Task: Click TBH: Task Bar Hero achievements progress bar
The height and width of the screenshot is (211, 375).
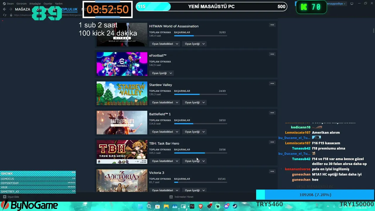Action: coord(201,153)
